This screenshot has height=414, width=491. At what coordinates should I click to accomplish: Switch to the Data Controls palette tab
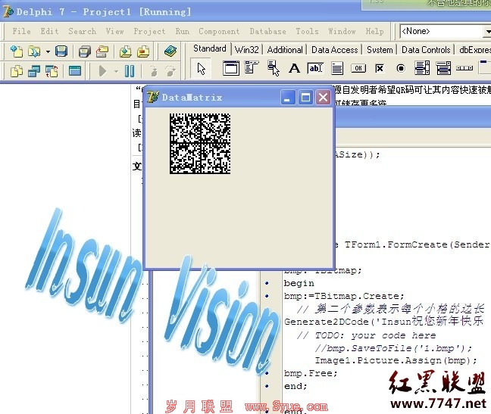click(426, 50)
